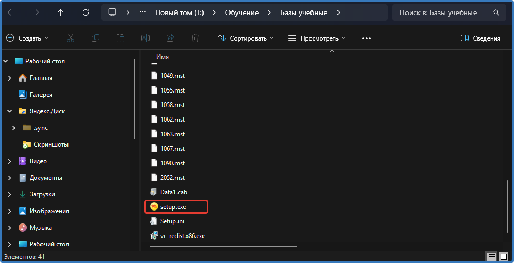The height and width of the screenshot is (263, 514).
Task: Click the Delete trash bin icon
Action: (195, 38)
